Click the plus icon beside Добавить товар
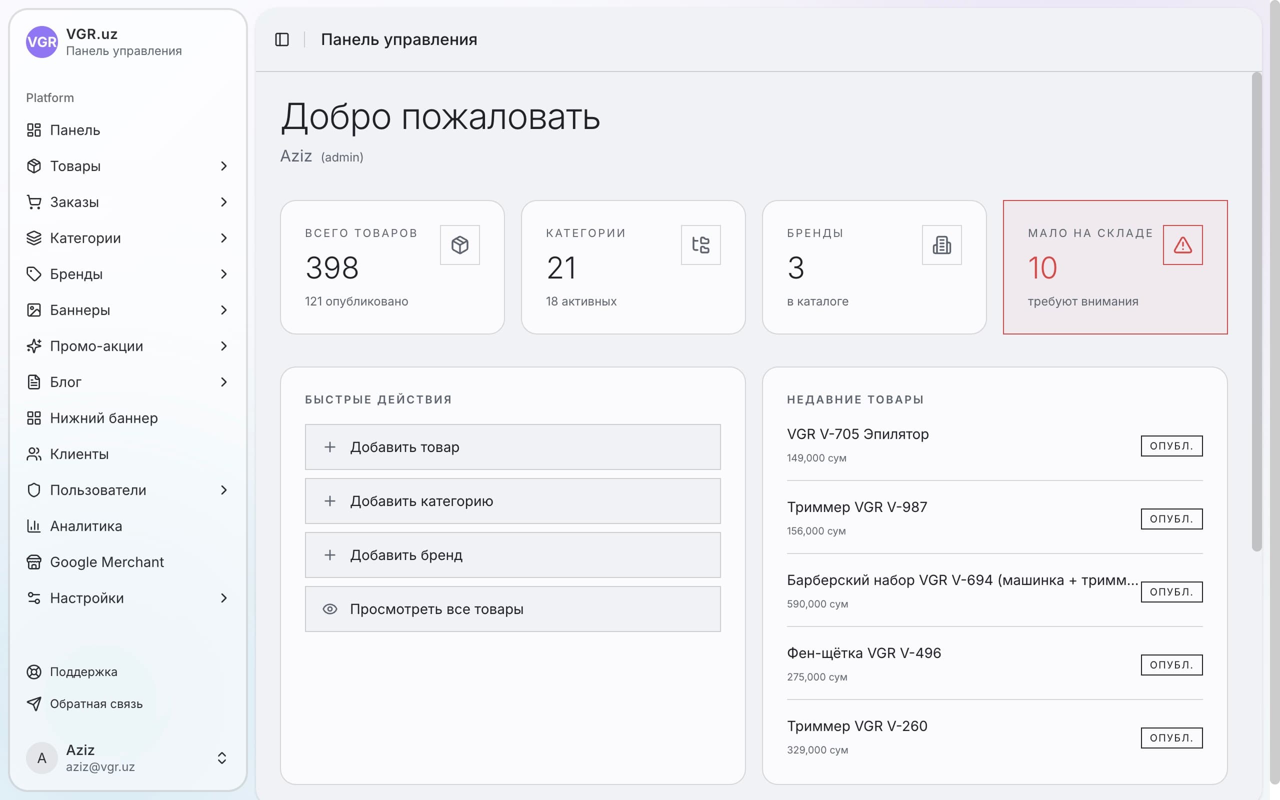This screenshot has height=800, width=1280. 329,447
